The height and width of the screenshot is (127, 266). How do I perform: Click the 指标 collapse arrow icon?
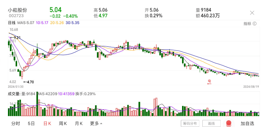(x=255, y=24)
